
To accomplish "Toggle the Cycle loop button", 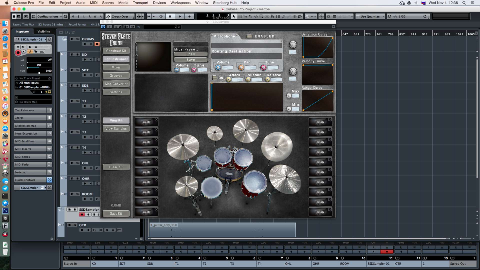I will pos(161,16).
